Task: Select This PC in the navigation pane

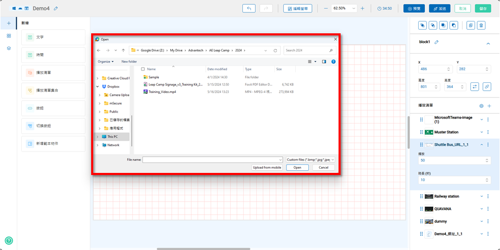Action: point(113,136)
